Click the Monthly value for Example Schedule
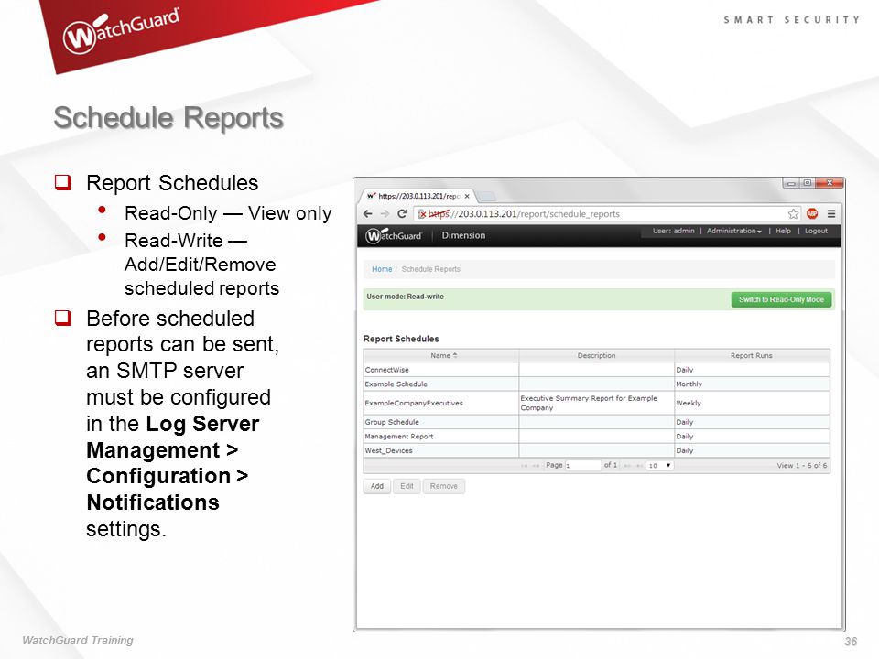The width and height of the screenshot is (879, 659). [689, 384]
